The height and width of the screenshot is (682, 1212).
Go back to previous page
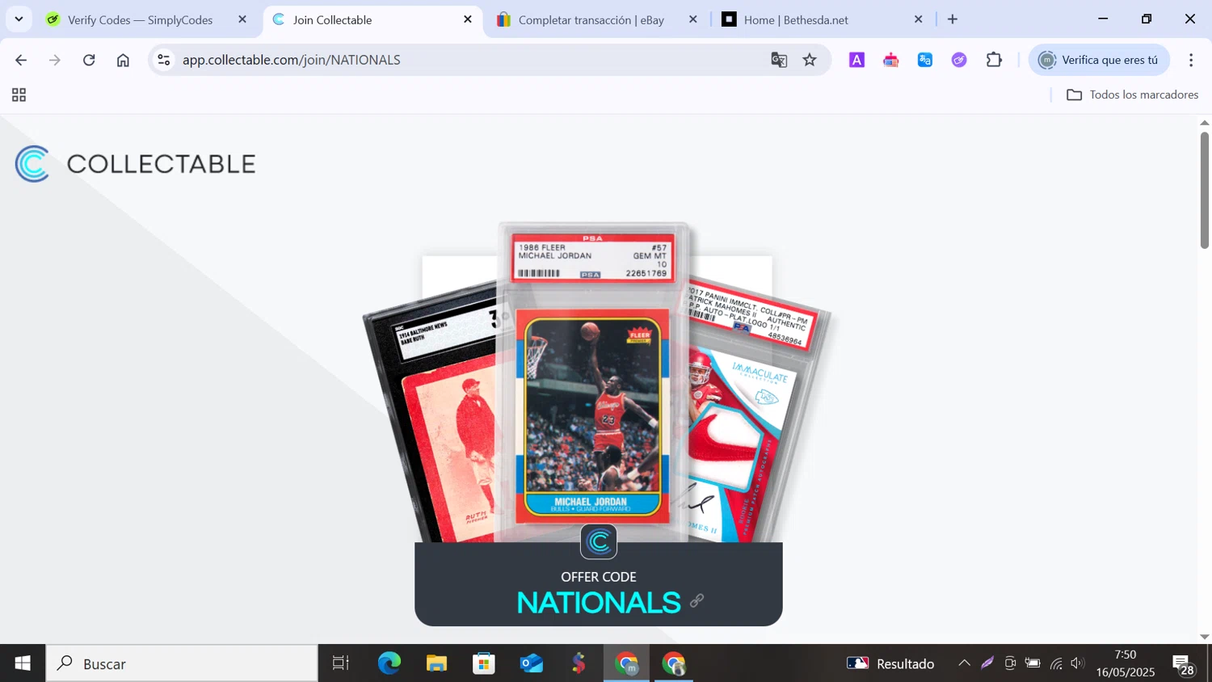click(x=21, y=60)
